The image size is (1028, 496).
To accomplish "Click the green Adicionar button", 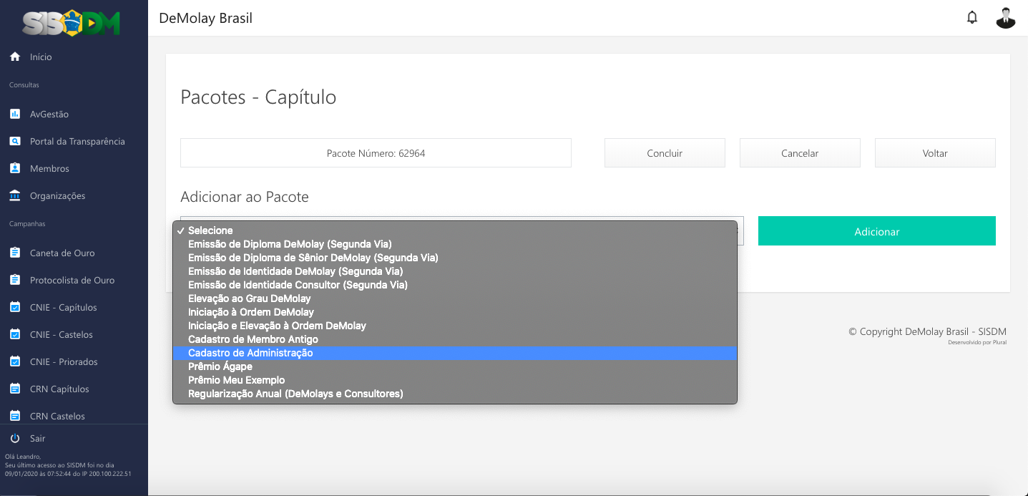I will click(876, 231).
